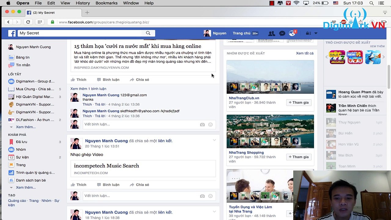Click 'Trả lời' under the 123@gmail.com comment
Screen dimensions: 391x220
pos(100,105)
